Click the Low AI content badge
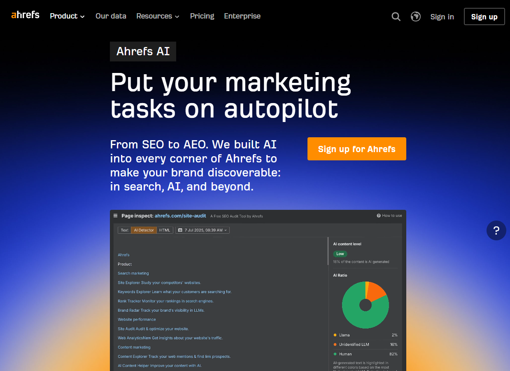Image resolution: width=510 pixels, height=371 pixels. point(340,254)
